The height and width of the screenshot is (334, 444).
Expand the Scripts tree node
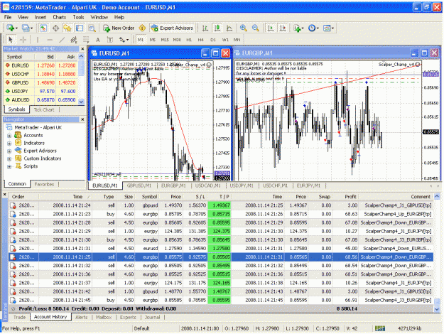tap(9, 166)
